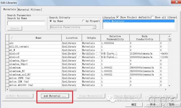Choose the by Name radio option

[51, 21]
